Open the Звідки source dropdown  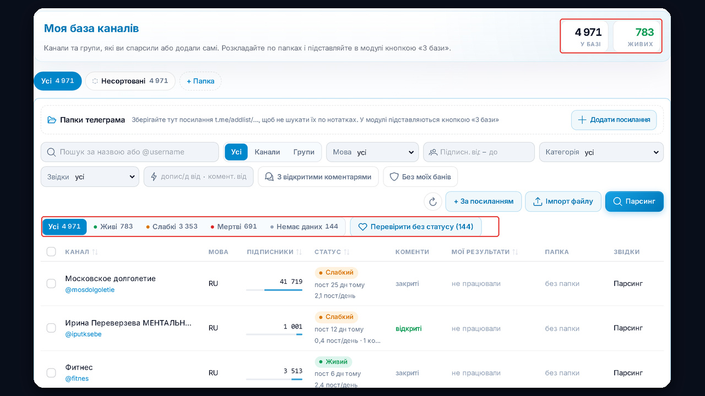pyautogui.click(x=90, y=177)
